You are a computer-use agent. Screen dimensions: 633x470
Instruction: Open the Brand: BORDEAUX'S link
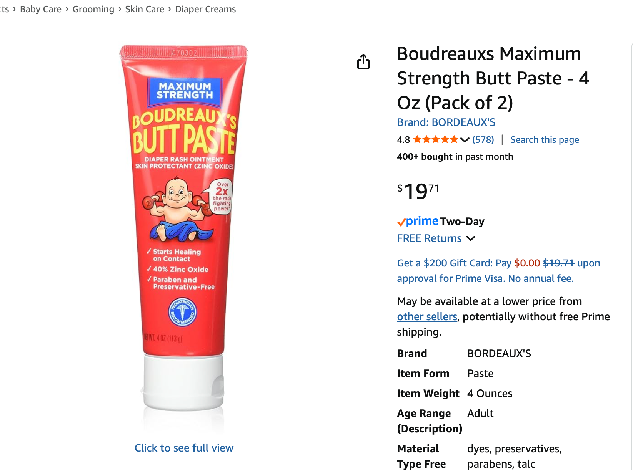(x=446, y=122)
